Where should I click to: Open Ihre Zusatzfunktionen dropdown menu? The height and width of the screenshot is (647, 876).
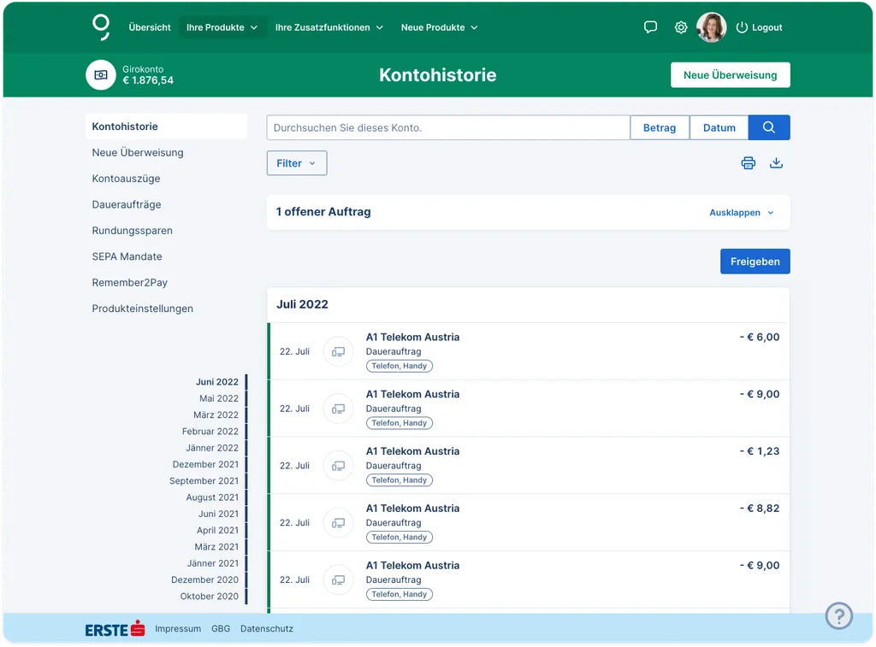tap(329, 27)
